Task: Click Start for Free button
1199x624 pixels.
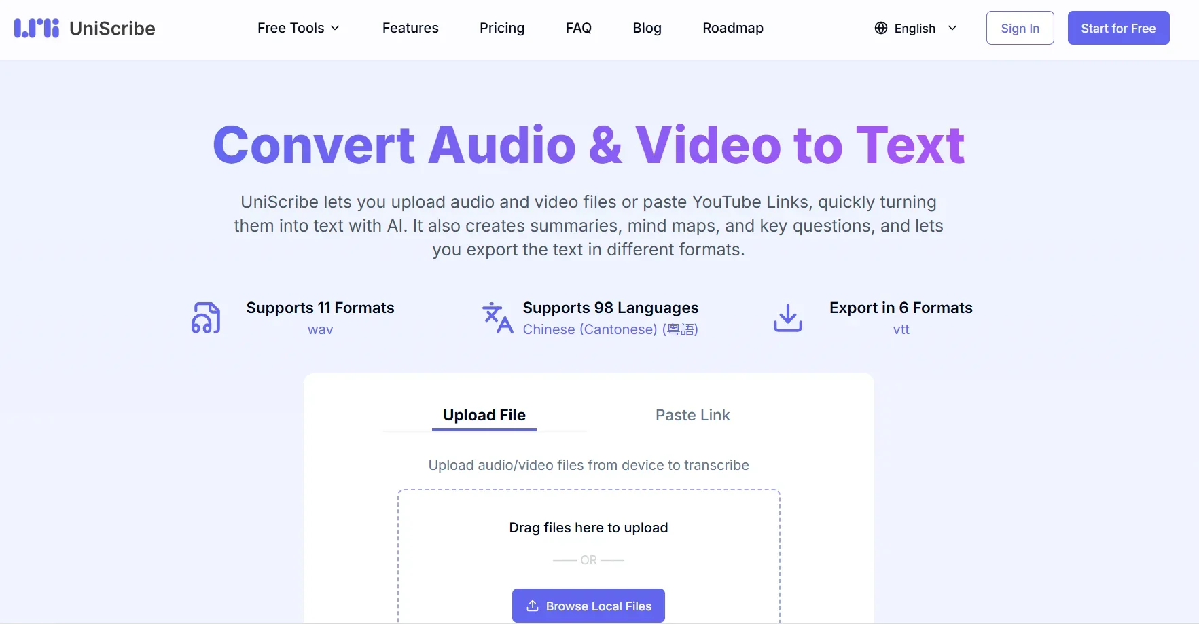Action: tap(1117, 28)
